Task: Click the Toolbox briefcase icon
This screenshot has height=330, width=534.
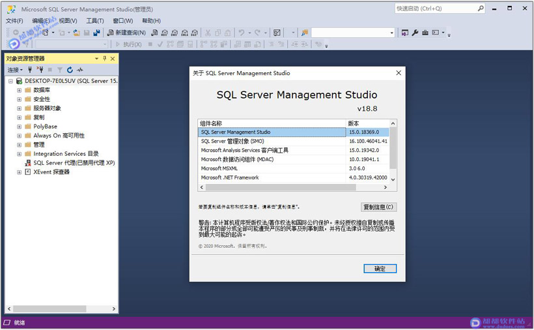Action: coord(425,33)
